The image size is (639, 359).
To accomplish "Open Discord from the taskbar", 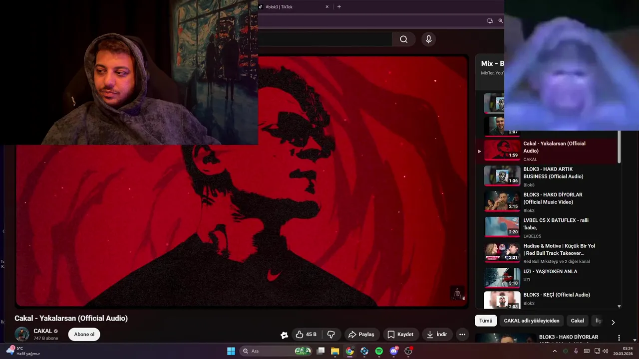I will (x=394, y=351).
